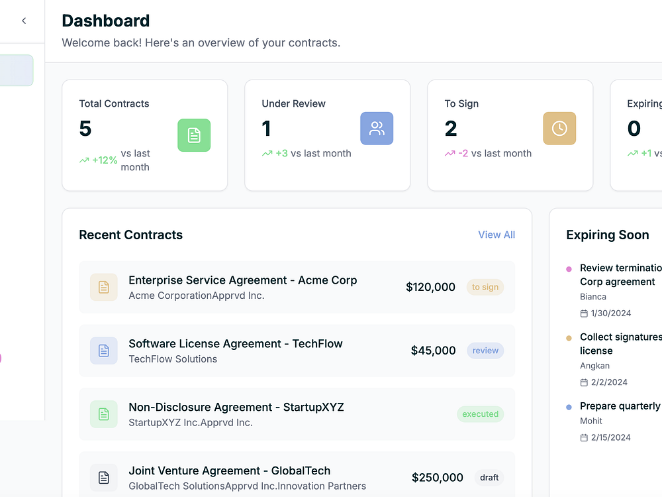
Task: Open View All recent contracts
Action: tap(496, 235)
